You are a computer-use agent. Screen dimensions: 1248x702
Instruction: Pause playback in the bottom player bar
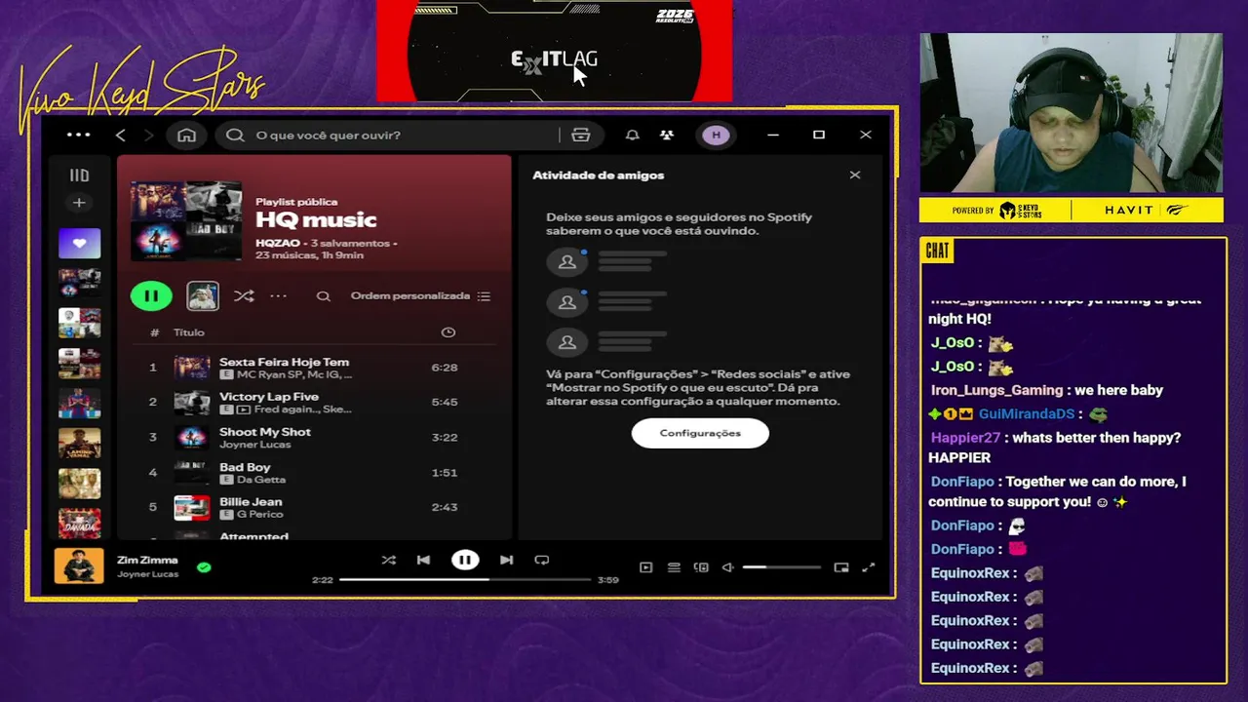pyautogui.click(x=465, y=560)
